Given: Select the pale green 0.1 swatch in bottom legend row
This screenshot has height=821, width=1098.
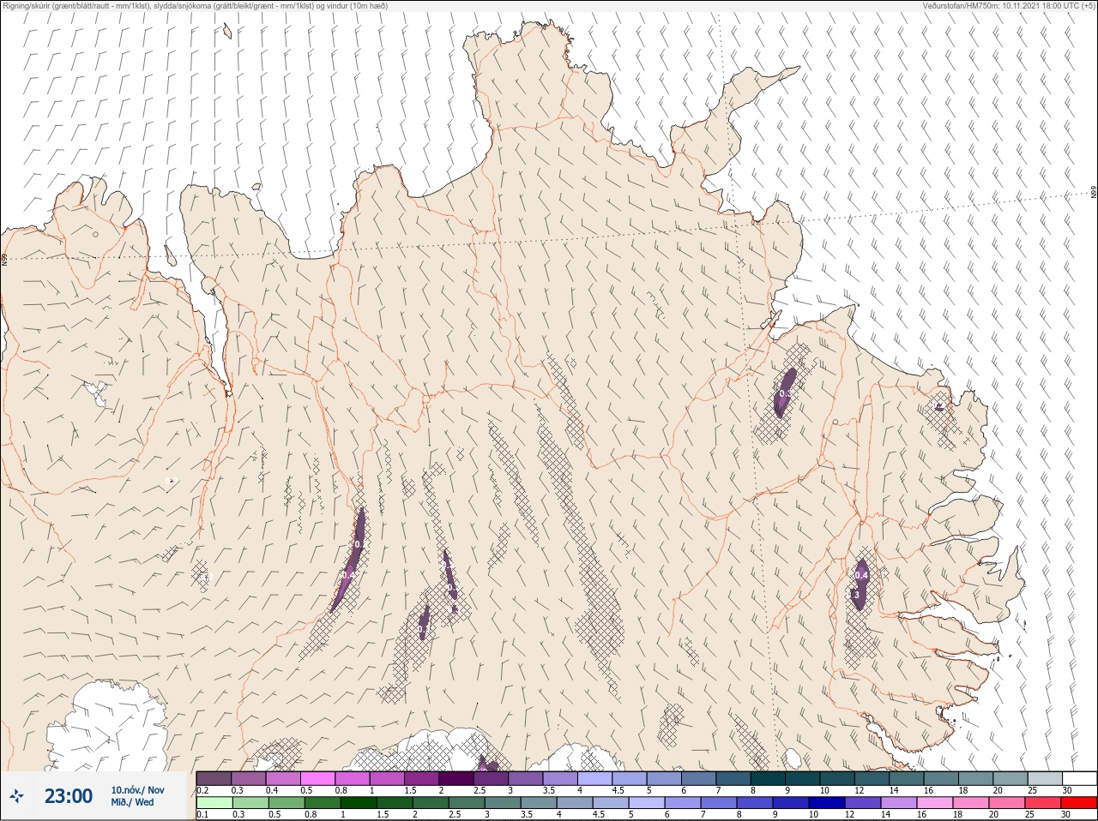Looking at the screenshot, I should (x=214, y=803).
